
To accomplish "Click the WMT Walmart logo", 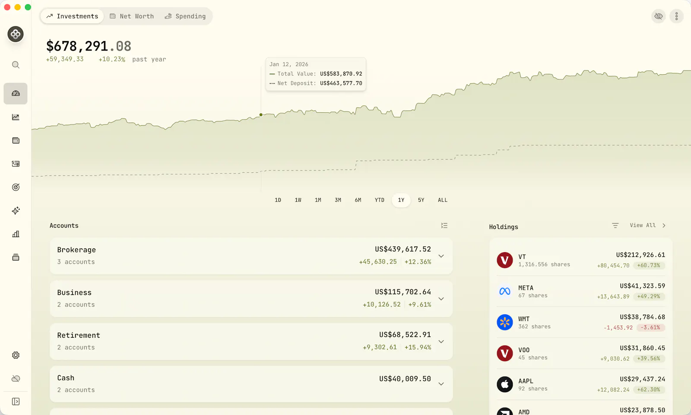I will [504, 322].
